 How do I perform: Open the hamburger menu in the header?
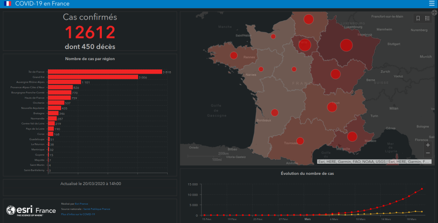pos(431,4)
